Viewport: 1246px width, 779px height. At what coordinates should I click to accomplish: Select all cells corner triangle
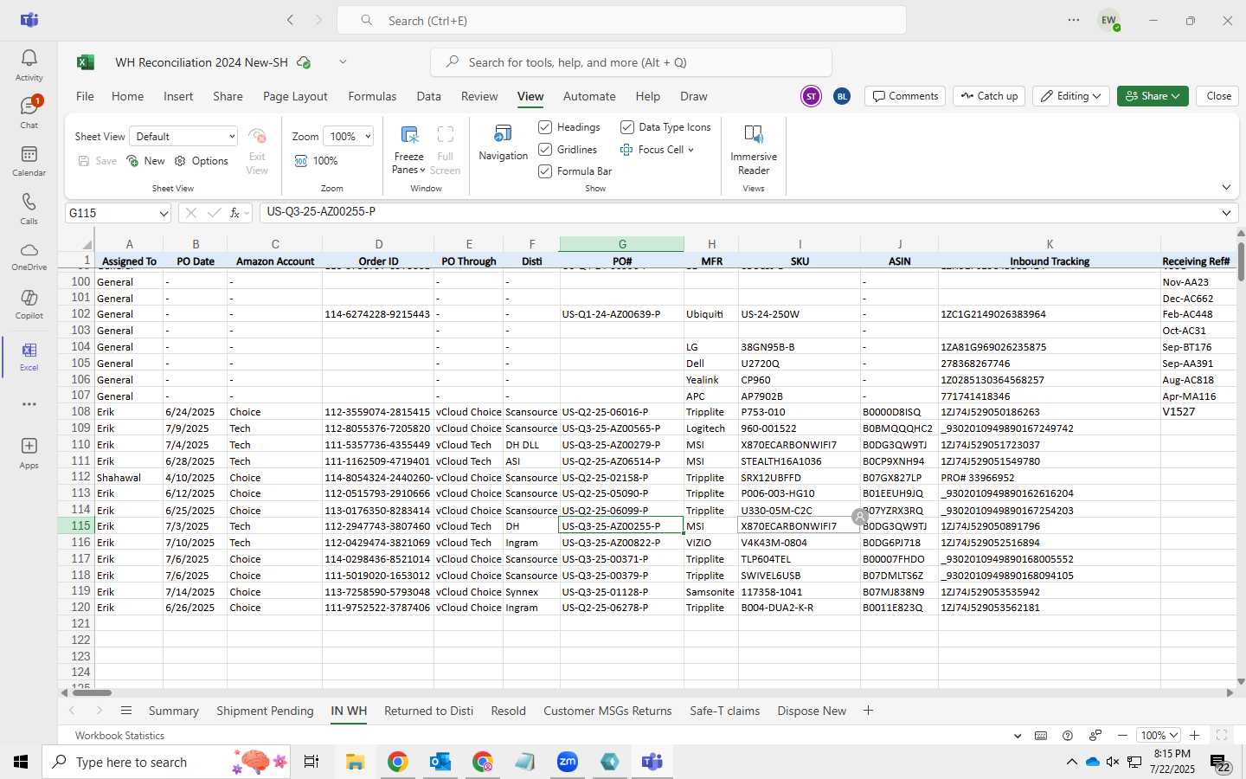[87, 244]
